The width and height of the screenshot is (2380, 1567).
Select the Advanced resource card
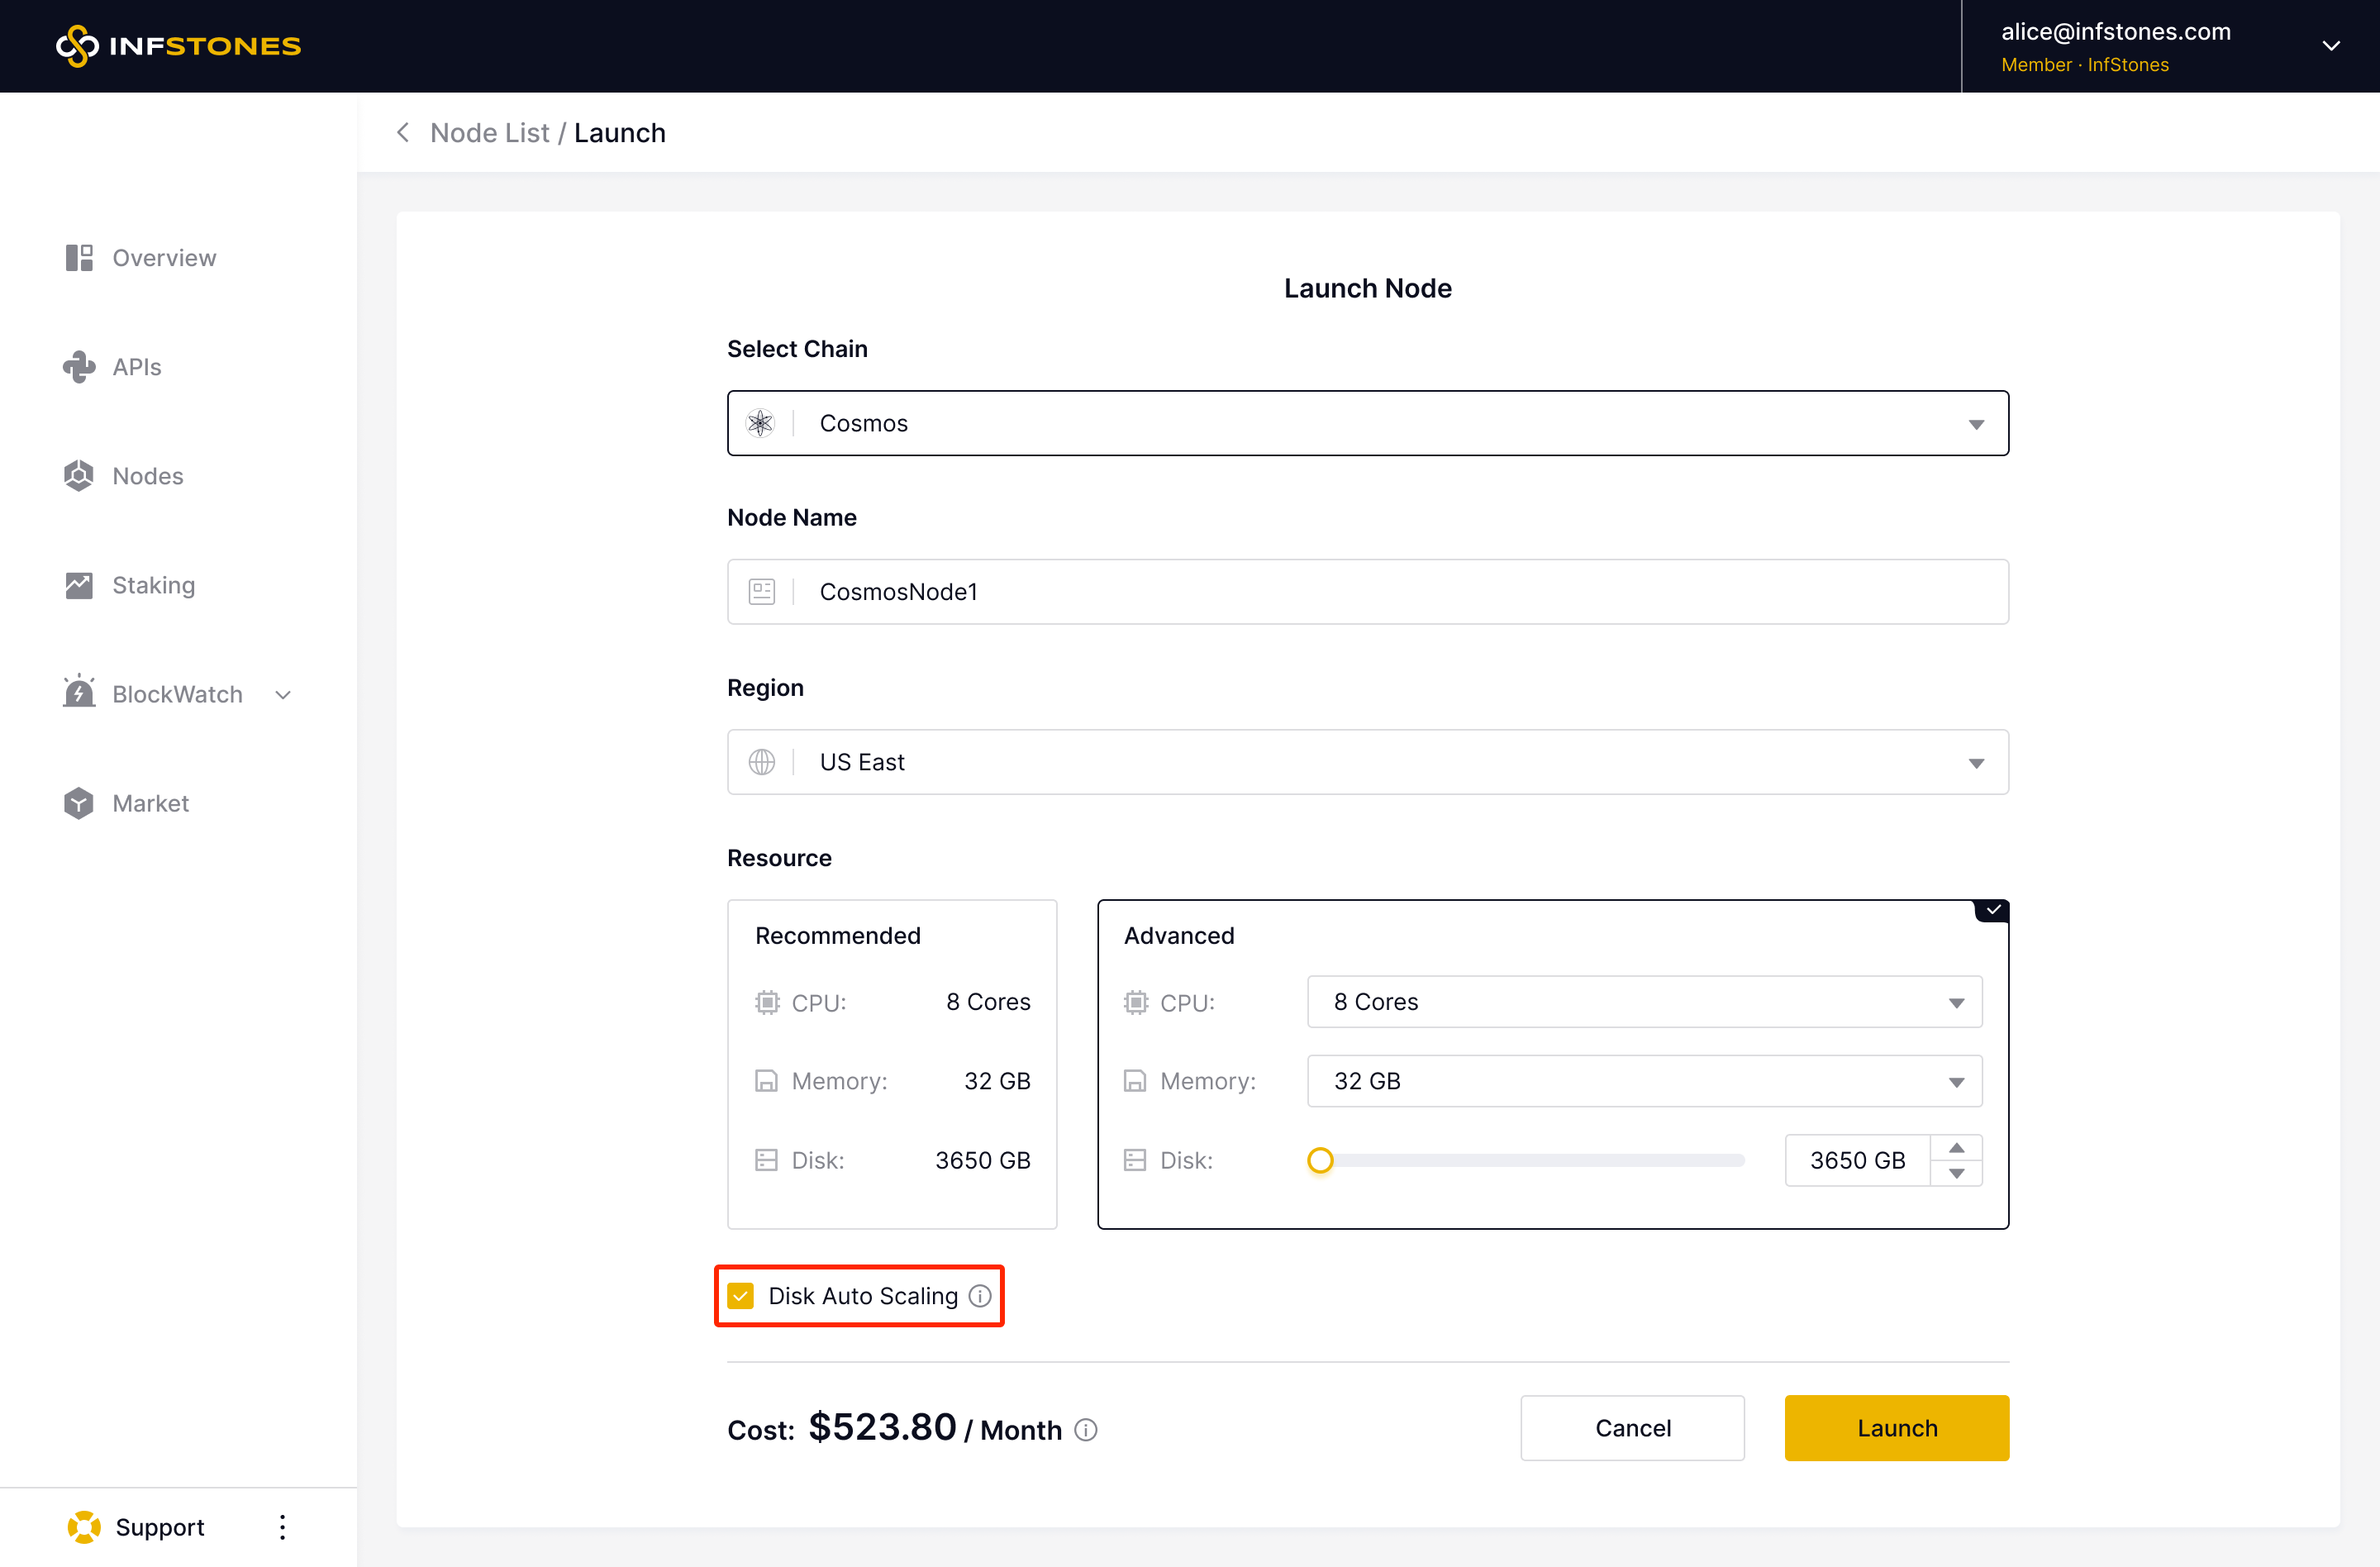(x=1551, y=935)
